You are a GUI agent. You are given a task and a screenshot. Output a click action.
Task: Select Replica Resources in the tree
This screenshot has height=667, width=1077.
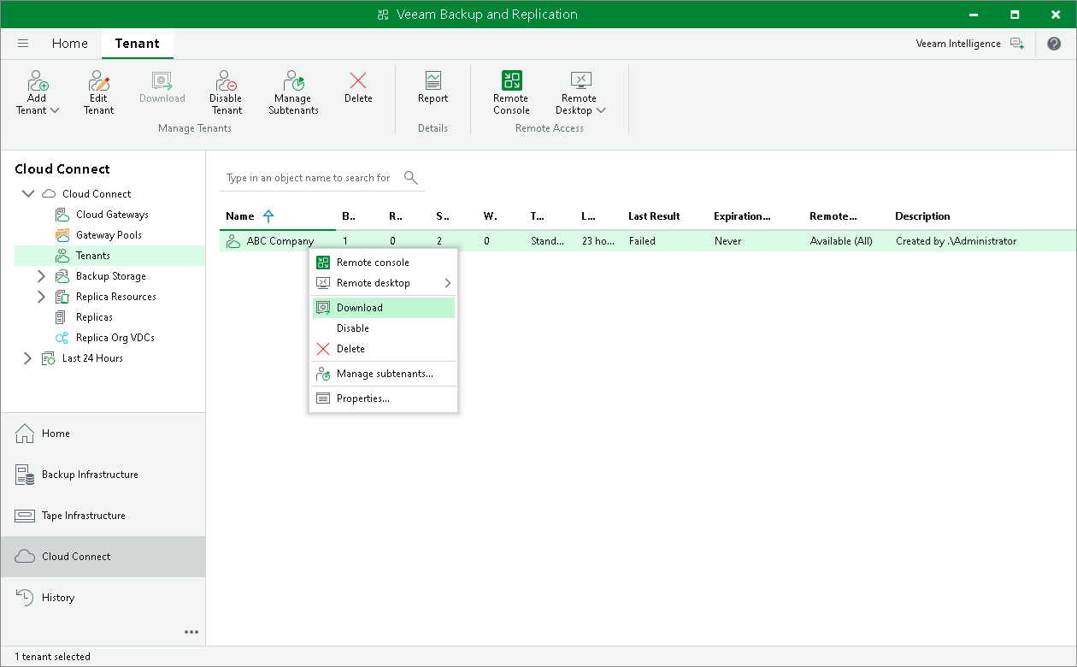[116, 297]
